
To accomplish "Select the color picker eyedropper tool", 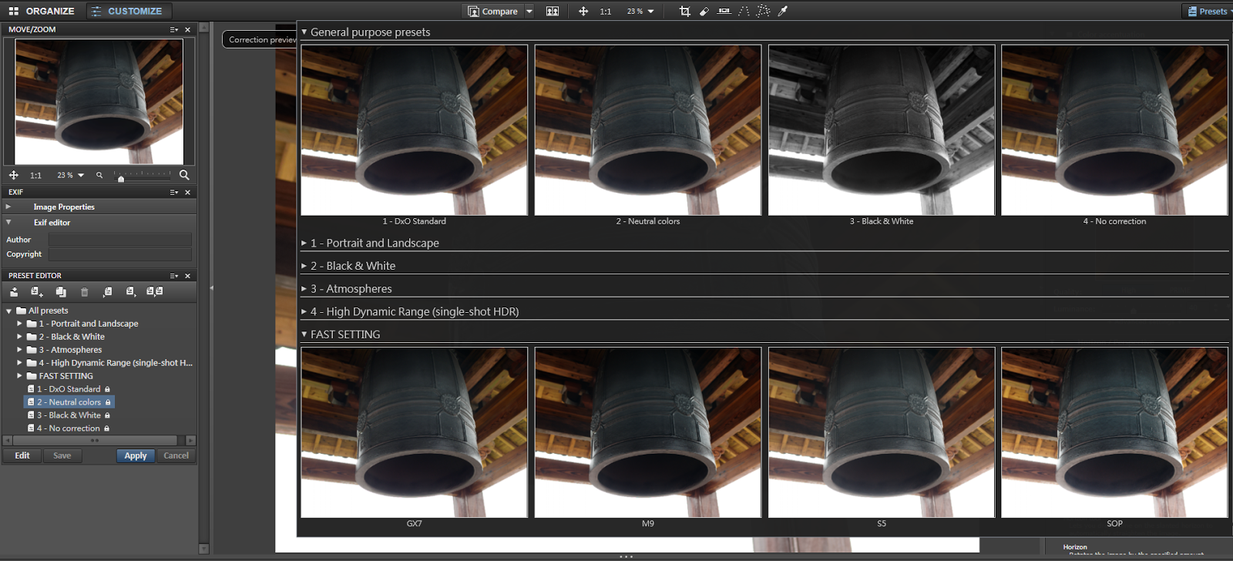I will click(783, 11).
